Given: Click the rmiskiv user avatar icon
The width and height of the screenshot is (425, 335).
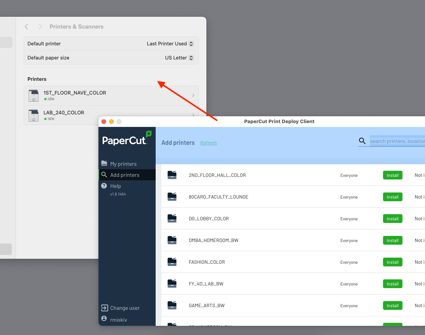Looking at the screenshot, I should click(x=104, y=318).
